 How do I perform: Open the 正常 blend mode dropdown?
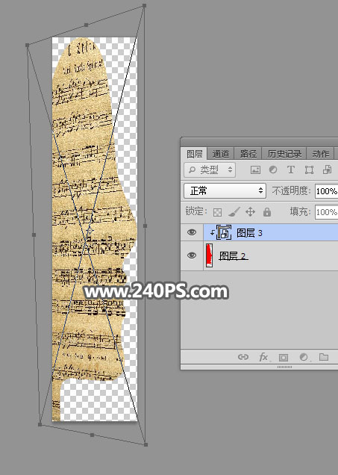click(x=225, y=191)
